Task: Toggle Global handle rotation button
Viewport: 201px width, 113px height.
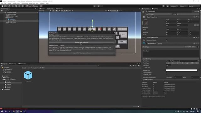Action: (x=35, y=6)
